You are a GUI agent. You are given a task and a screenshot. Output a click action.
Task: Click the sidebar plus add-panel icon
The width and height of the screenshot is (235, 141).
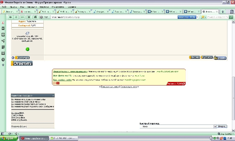coord(3,65)
